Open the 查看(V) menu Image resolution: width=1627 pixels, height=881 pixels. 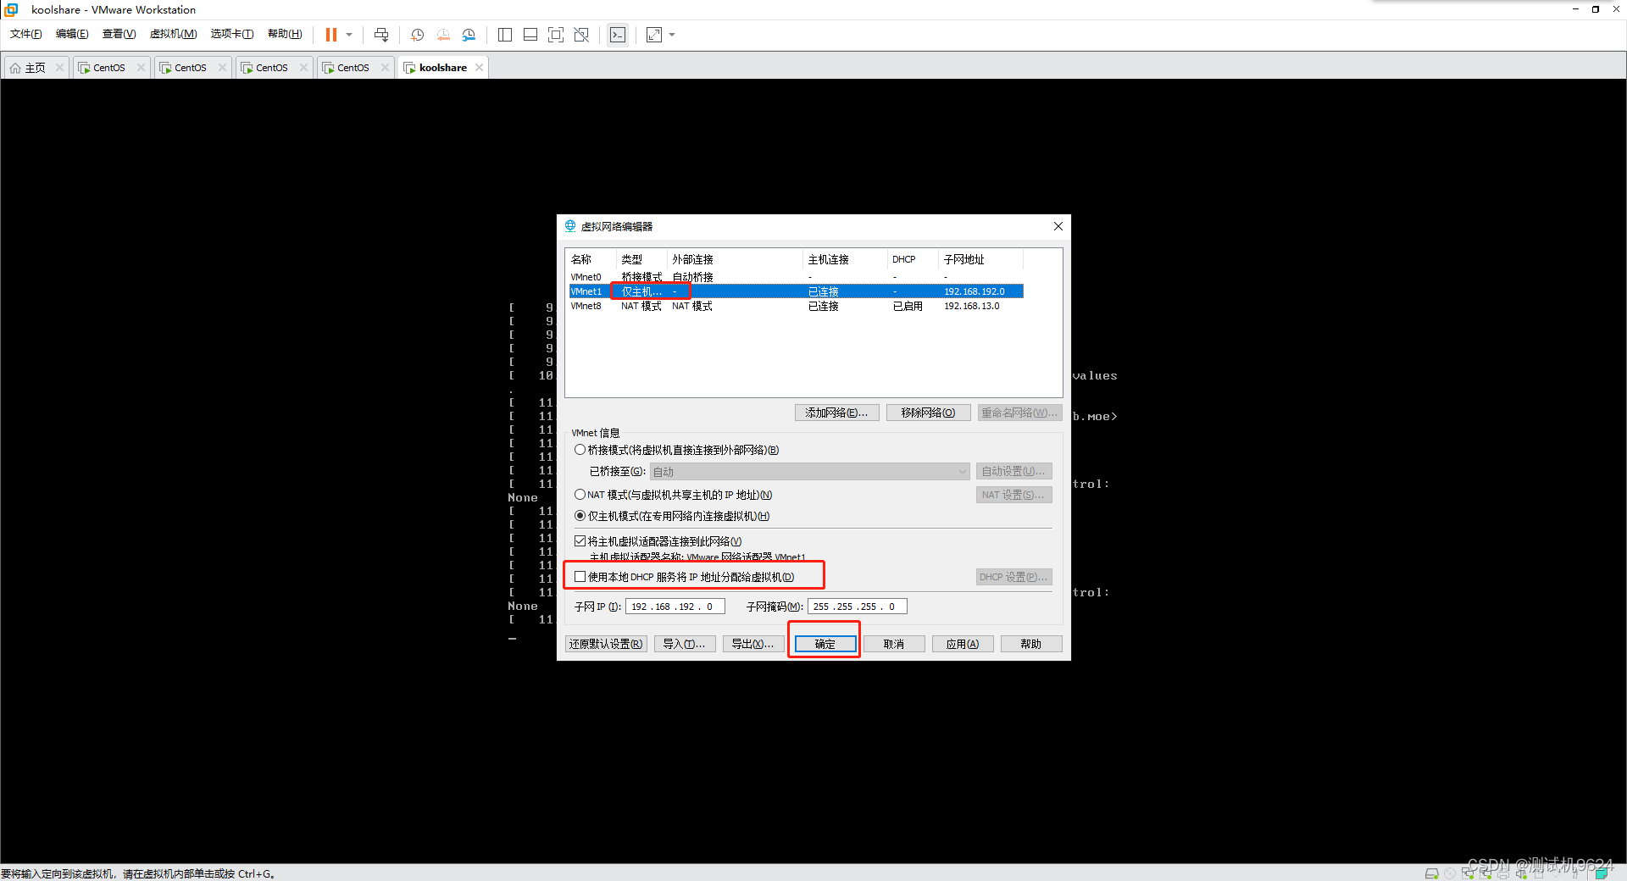[119, 34]
